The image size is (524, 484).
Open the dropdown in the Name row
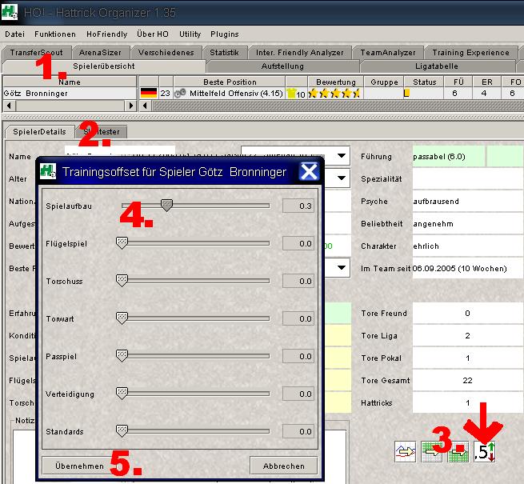click(342, 156)
